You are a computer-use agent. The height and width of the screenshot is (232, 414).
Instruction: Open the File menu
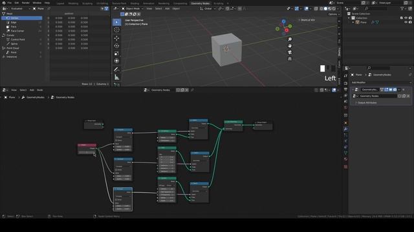[x=10, y=3]
